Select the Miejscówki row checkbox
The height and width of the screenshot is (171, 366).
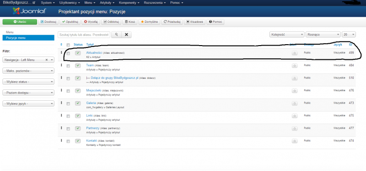tap(68, 91)
